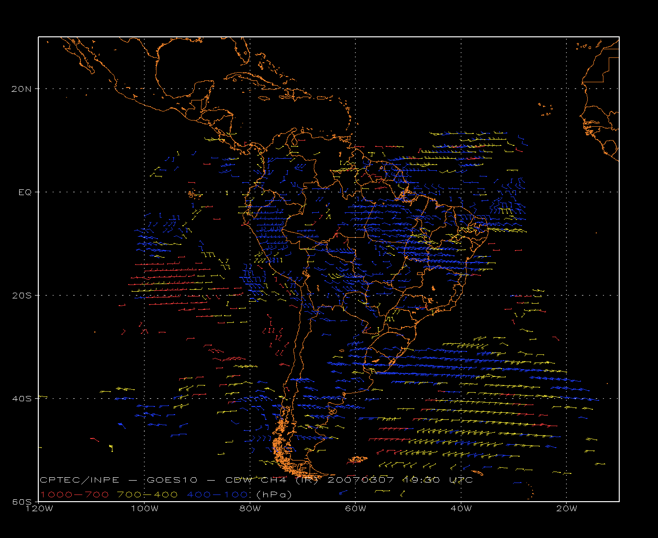
Task: Click the 20S latitude label
Action: point(22,295)
